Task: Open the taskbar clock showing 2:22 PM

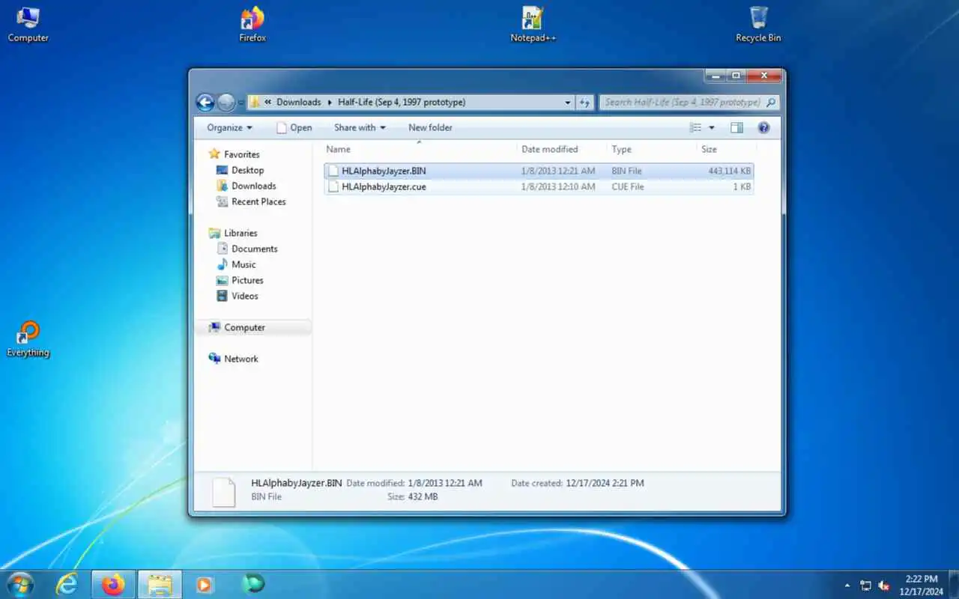Action: coord(921,585)
